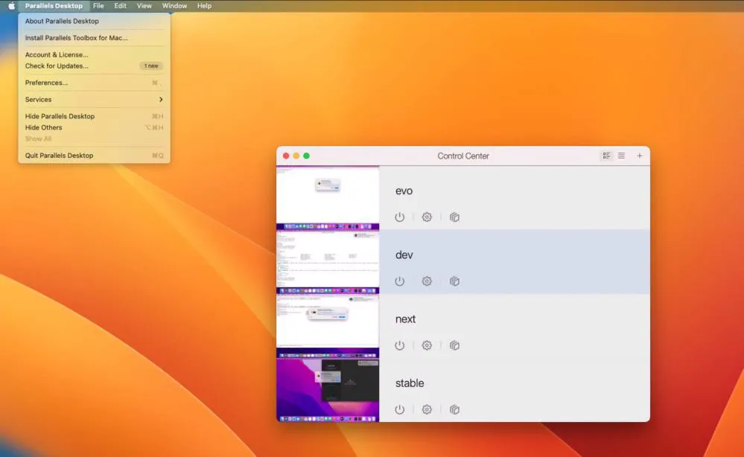Select the next VM thumbnail
744x457 pixels.
pos(328,326)
